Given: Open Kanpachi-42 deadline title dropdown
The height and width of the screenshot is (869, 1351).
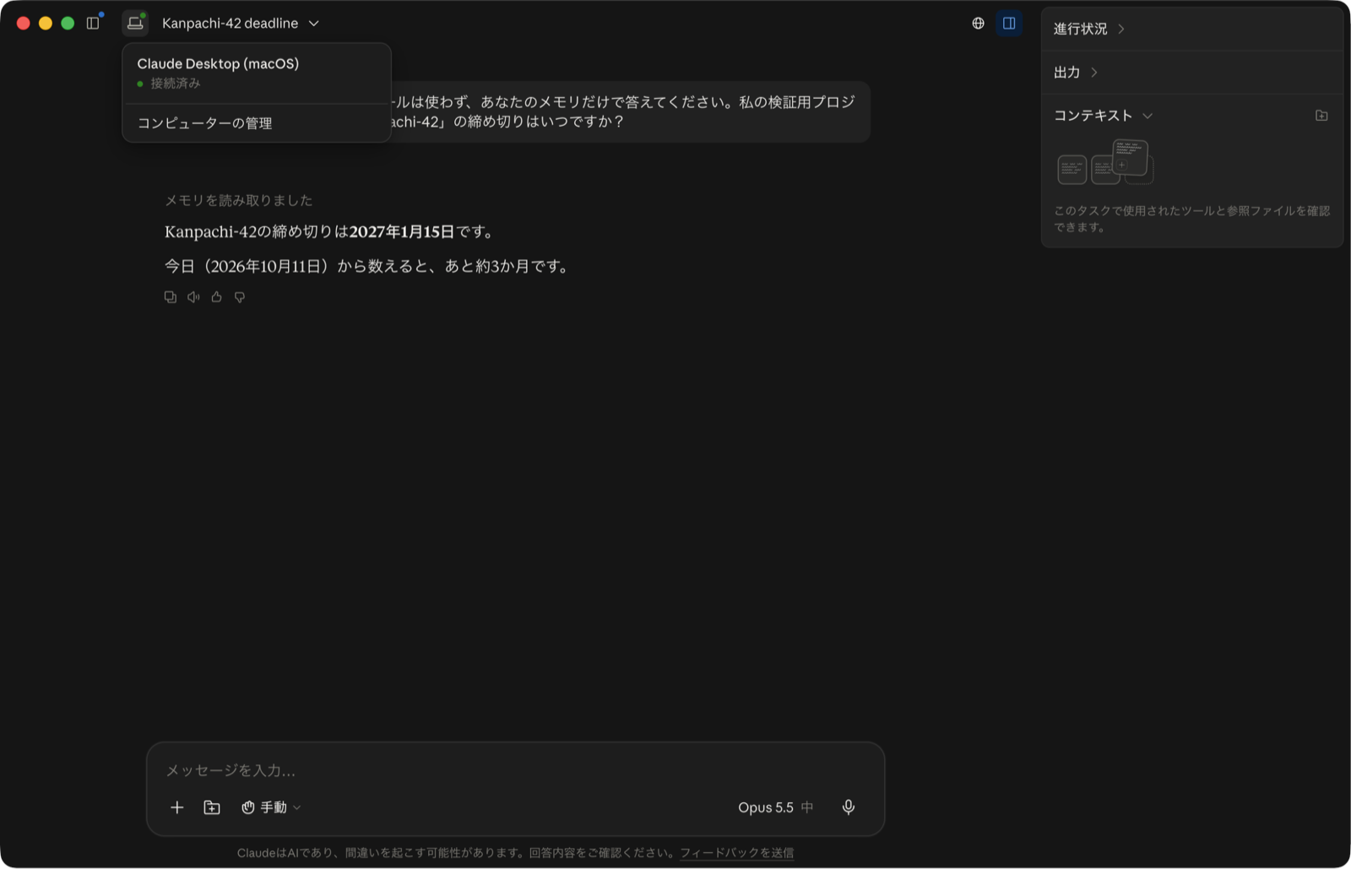Looking at the screenshot, I should click(241, 23).
